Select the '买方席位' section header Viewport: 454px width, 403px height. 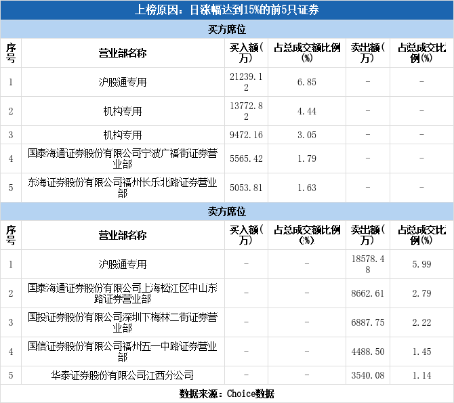click(x=227, y=29)
